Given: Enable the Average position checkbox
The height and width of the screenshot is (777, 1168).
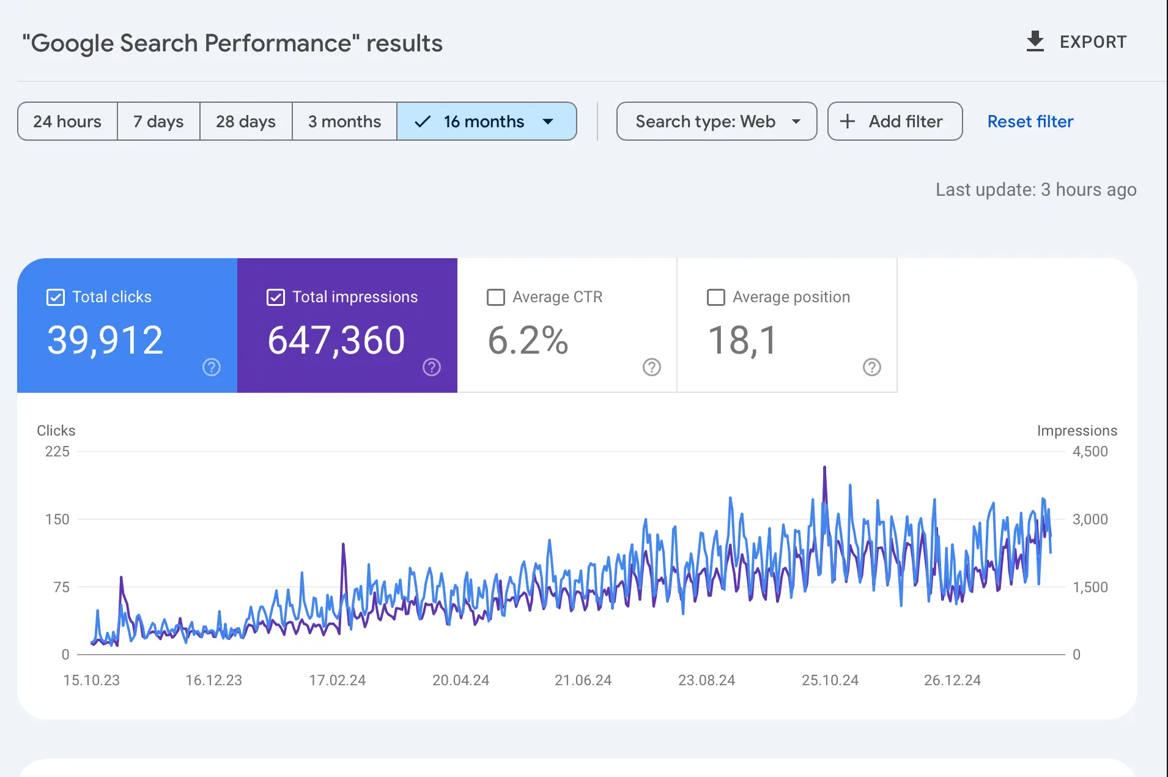Looking at the screenshot, I should [716, 297].
